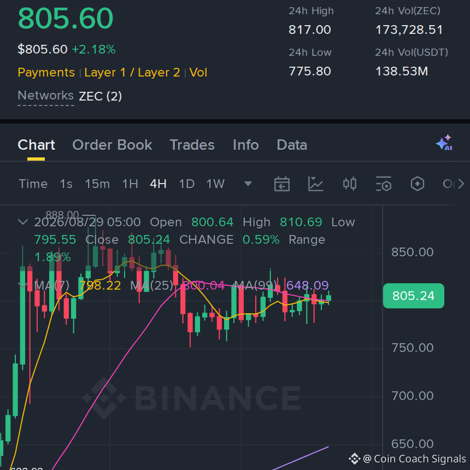Click the Open value 800.64

(x=212, y=222)
